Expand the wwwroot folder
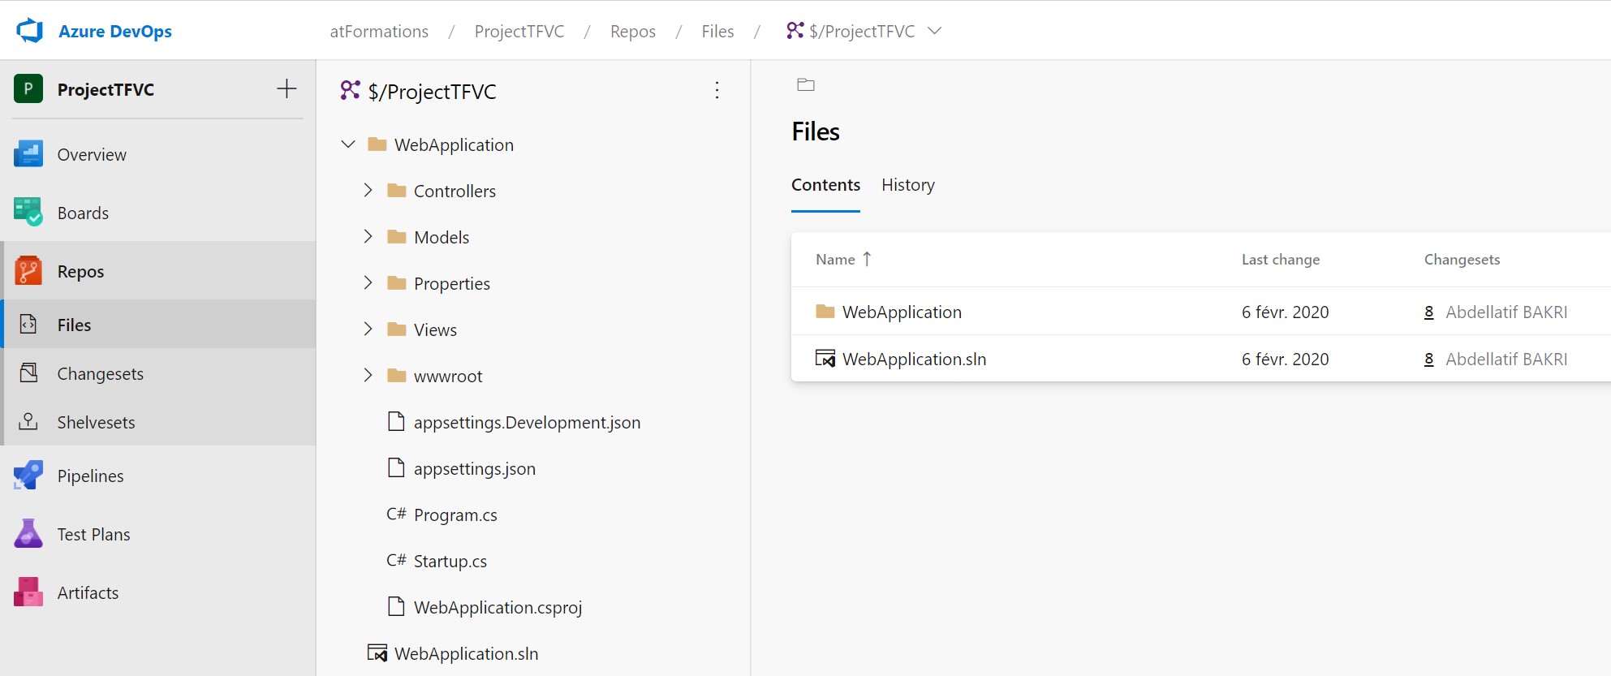Viewport: 1611px width, 676px height. pos(368,375)
